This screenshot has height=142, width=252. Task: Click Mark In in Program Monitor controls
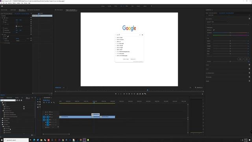click(119, 94)
